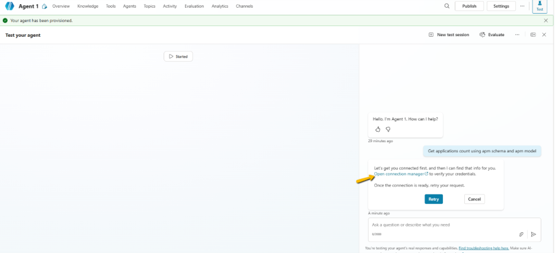
Task: Dismiss the agent provisioned notification banner
Action: (x=546, y=20)
